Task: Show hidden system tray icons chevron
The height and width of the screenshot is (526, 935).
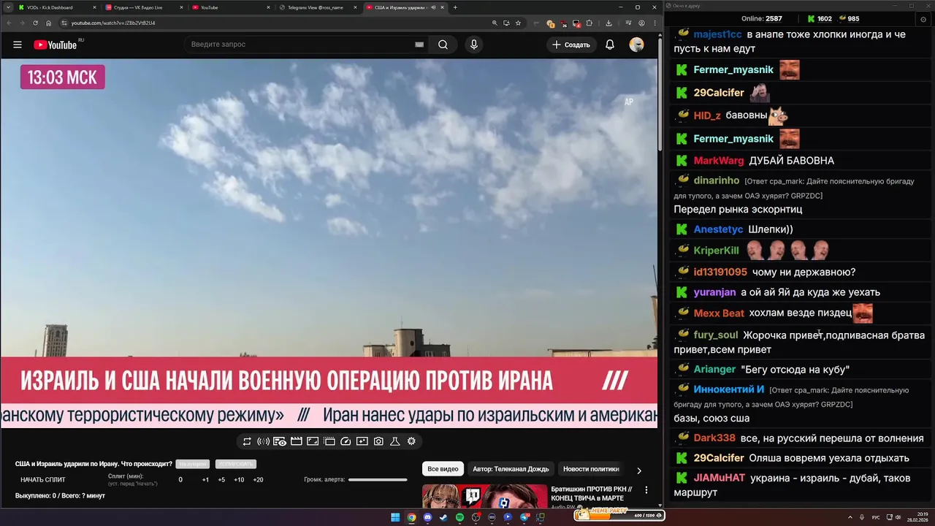Action: [850, 517]
